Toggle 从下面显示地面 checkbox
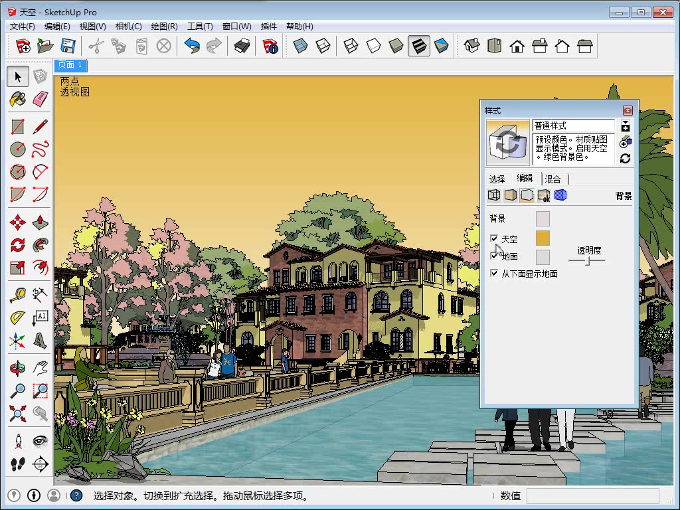The width and height of the screenshot is (680, 510). pos(494,273)
